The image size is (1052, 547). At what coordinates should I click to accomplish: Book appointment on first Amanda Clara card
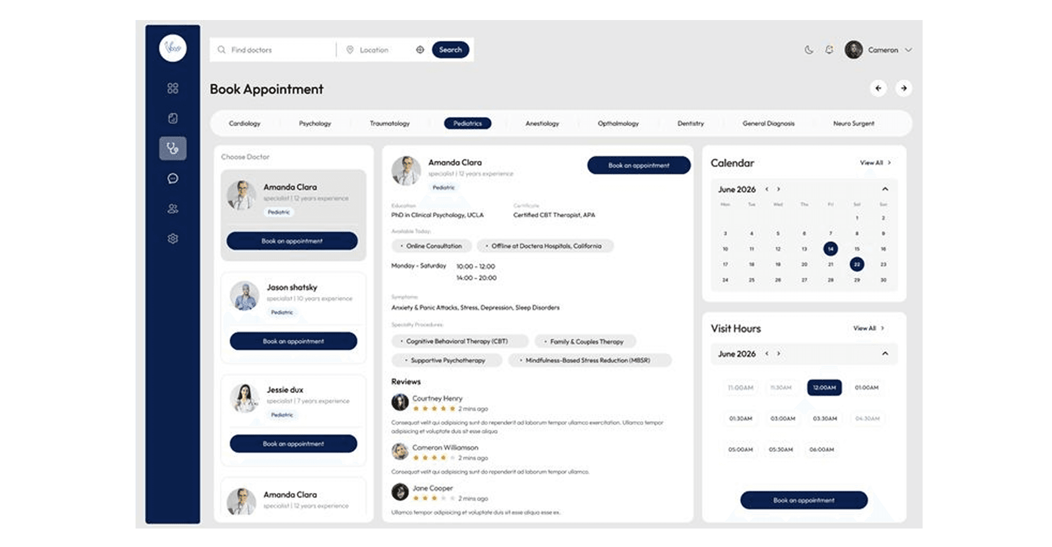point(292,241)
